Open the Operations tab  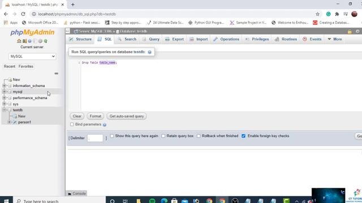tap(226, 39)
